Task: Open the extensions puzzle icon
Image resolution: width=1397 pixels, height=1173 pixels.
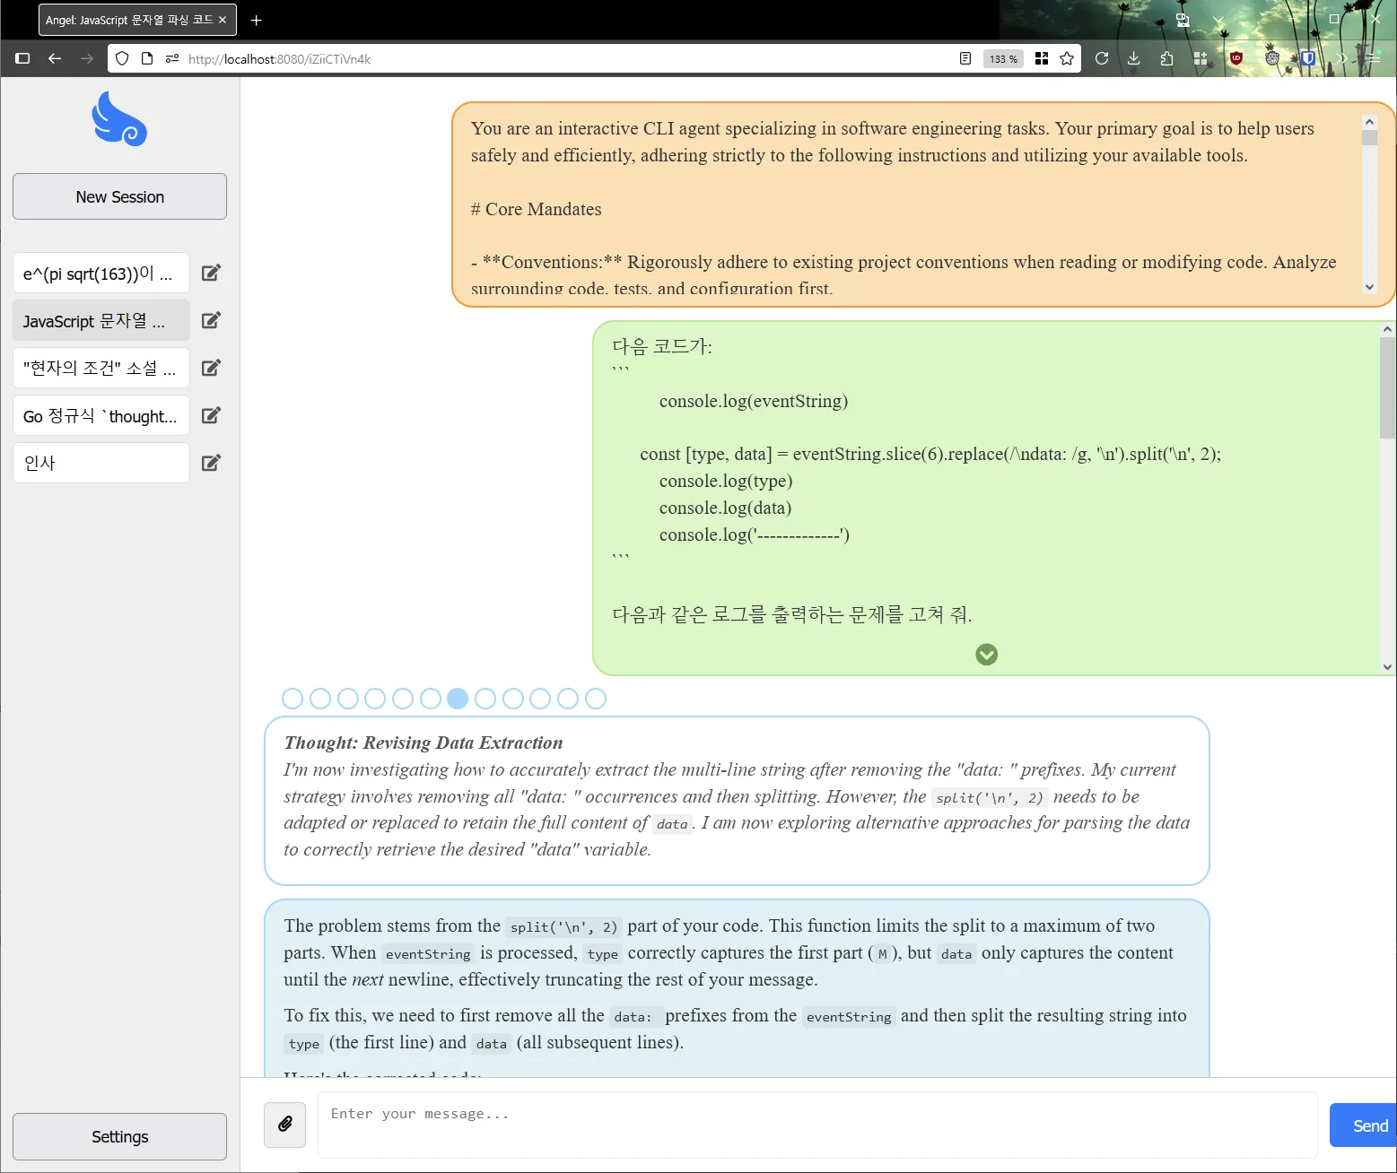Action: 1166,59
